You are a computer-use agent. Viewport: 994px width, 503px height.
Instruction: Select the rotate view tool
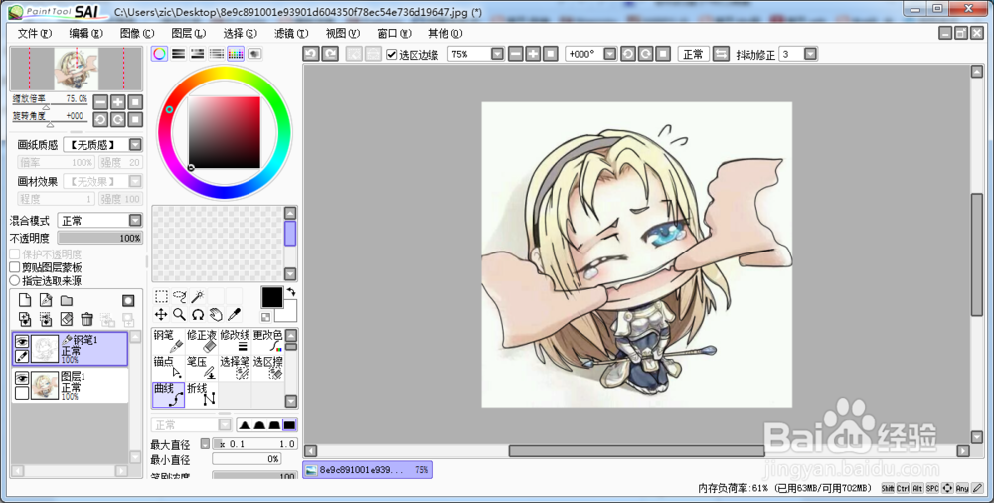[198, 314]
